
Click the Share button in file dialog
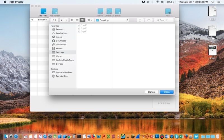[x=140, y=20]
